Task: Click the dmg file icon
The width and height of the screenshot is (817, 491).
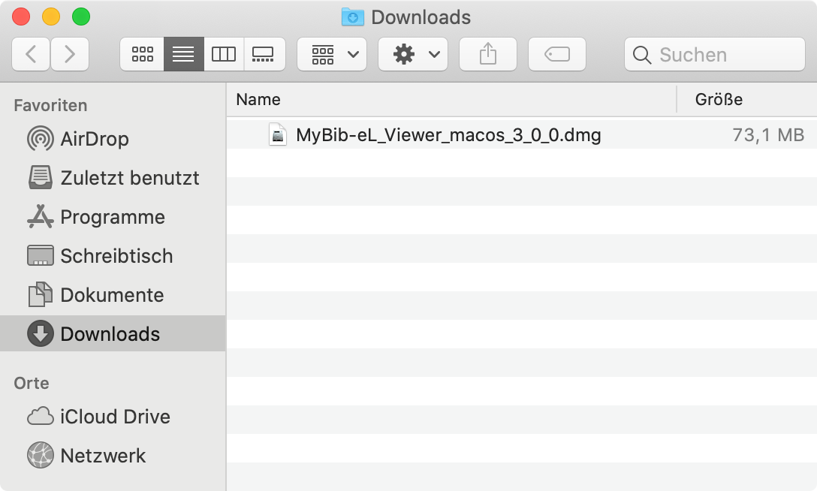Action: click(x=278, y=134)
